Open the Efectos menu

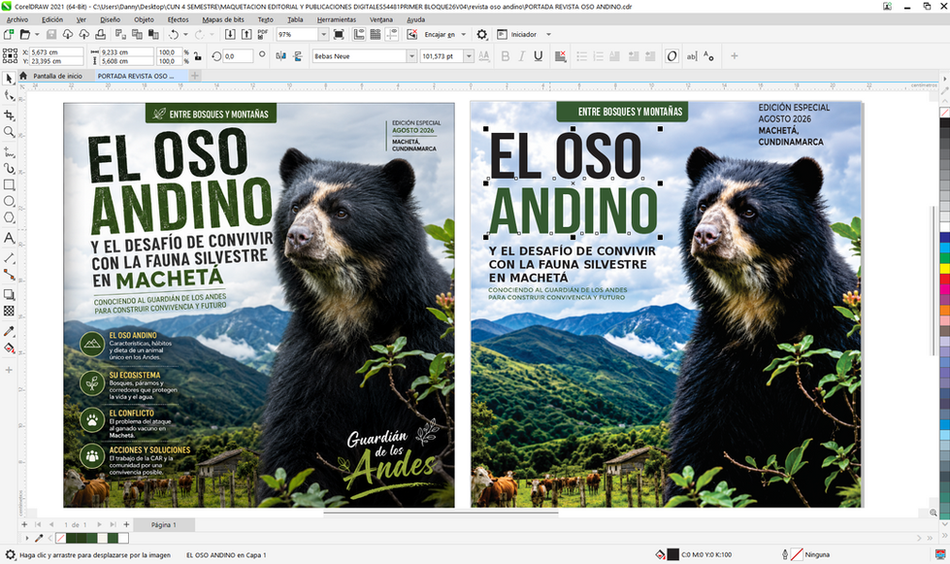coord(179,19)
